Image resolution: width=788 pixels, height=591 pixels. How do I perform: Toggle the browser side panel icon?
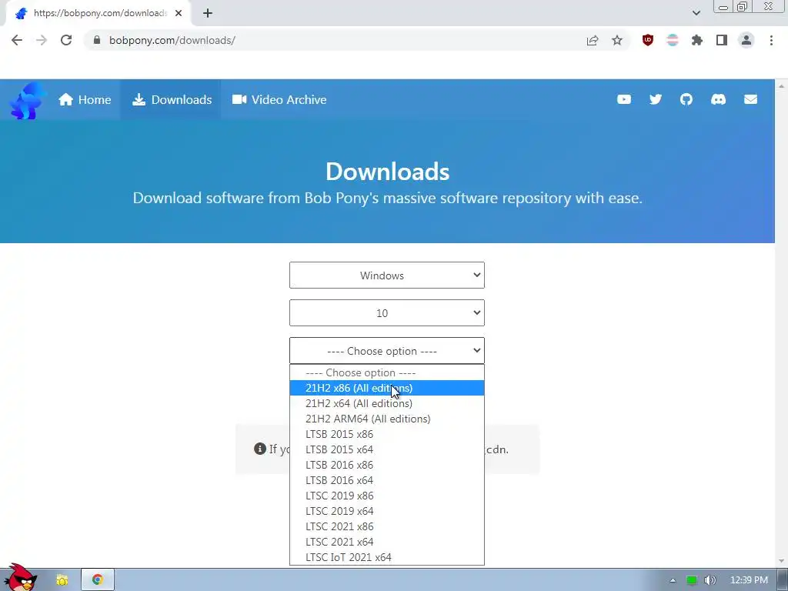[x=722, y=40]
